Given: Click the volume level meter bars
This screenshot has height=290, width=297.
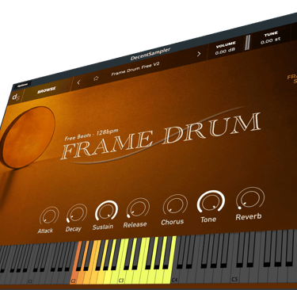Looking at the screenshot, I should coord(247,42).
